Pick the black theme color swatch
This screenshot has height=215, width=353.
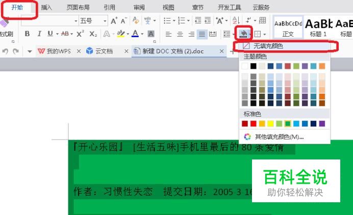(253, 66)
